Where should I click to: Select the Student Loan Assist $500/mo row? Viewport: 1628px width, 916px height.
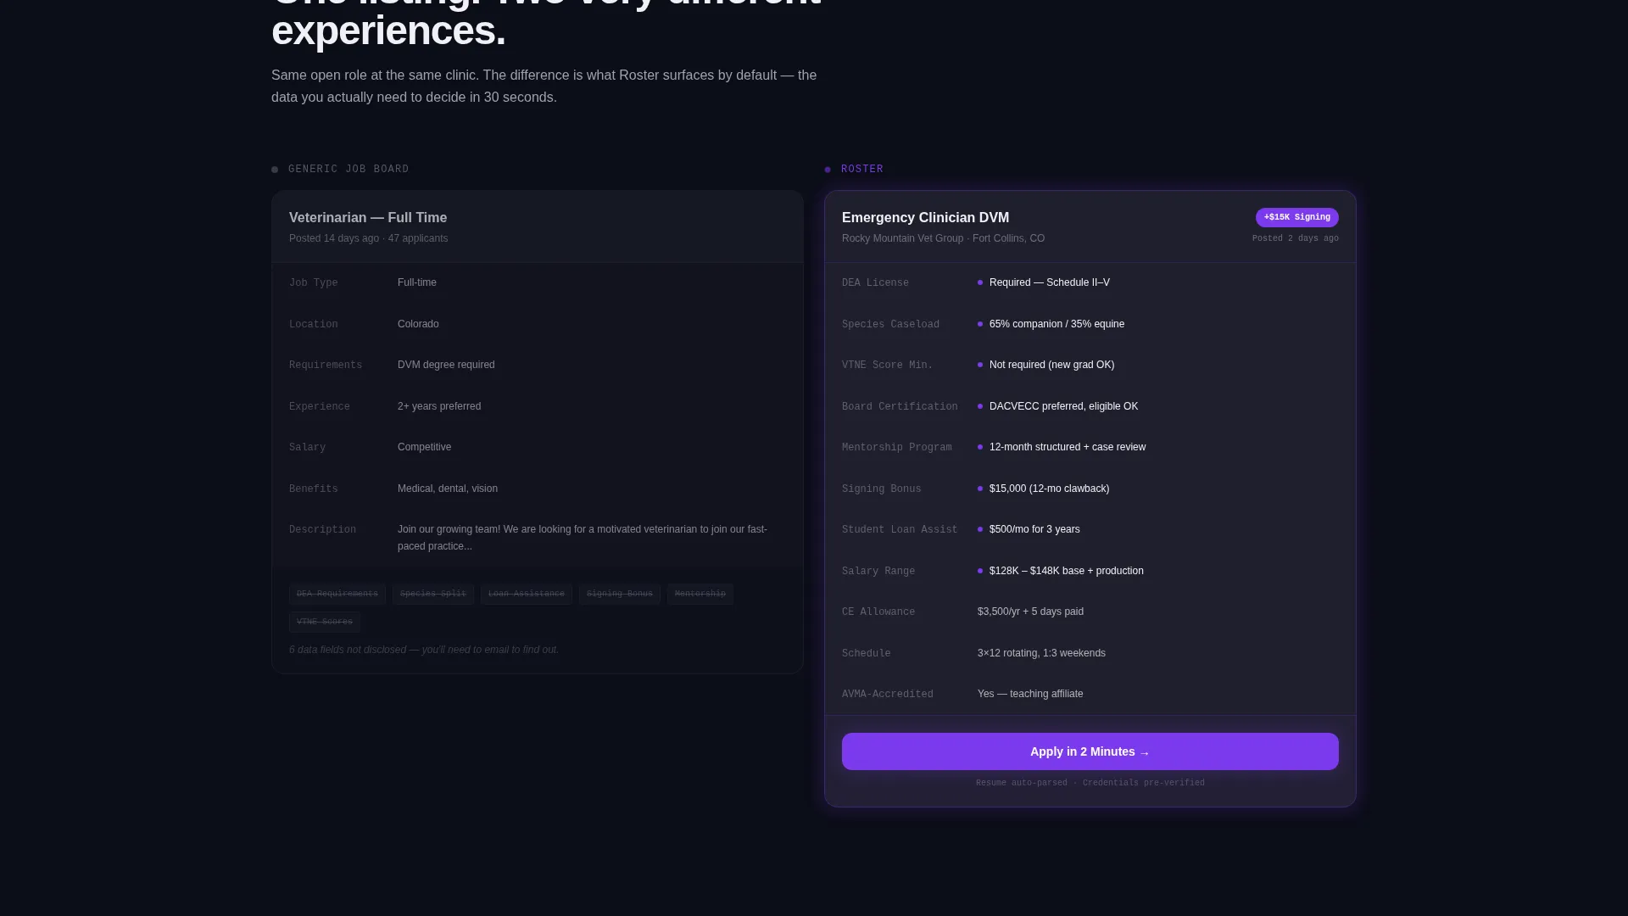1090,529
